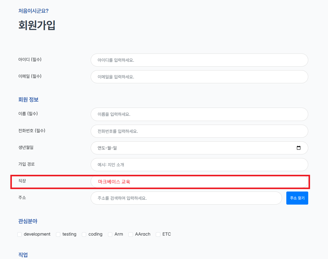Viewport: 328px width, 259px height.
Task: Click into the 이메일 input field
Action: pos(199,77)
